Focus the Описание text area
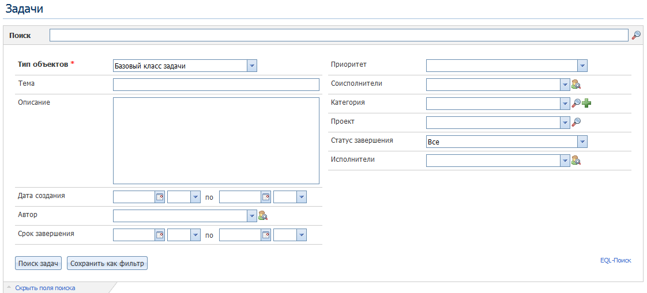 (216, 140)
